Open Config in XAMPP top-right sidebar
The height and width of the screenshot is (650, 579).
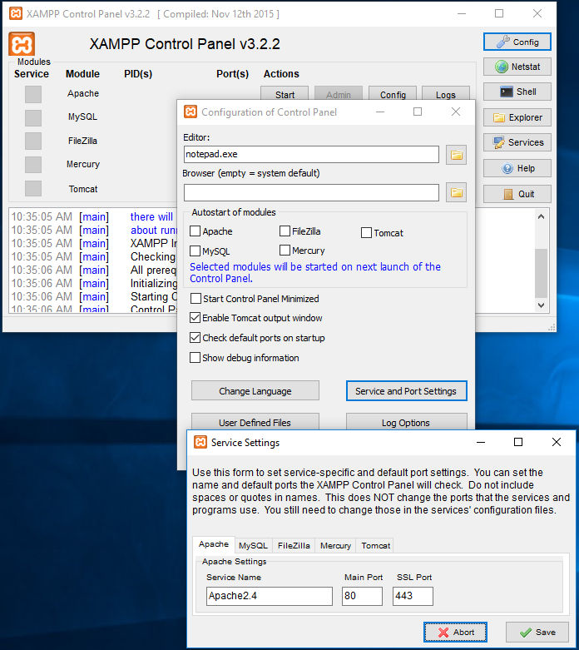coord(517,42)
